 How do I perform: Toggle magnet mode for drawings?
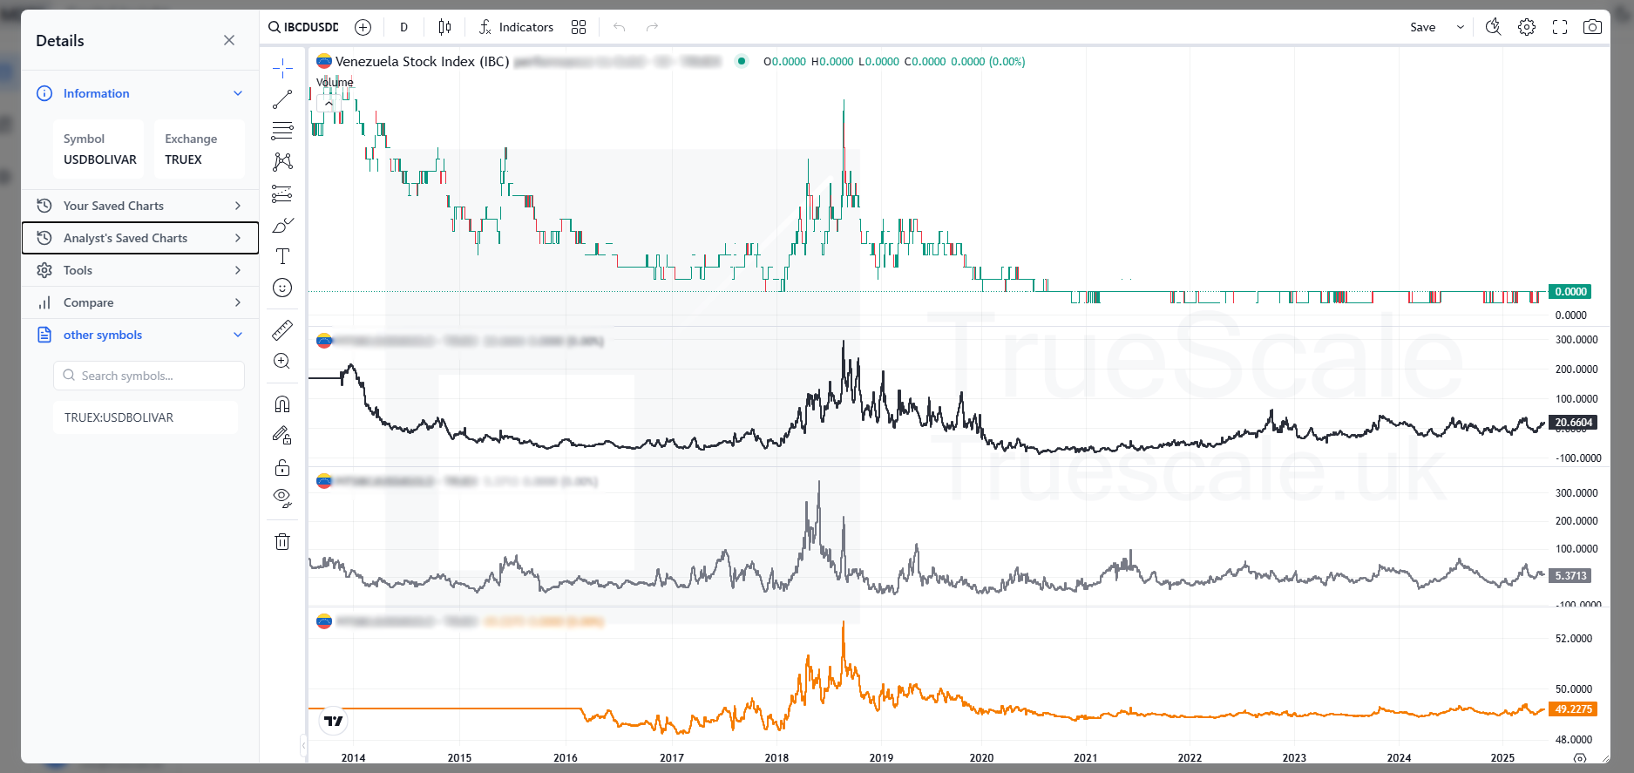click(282, 404)
